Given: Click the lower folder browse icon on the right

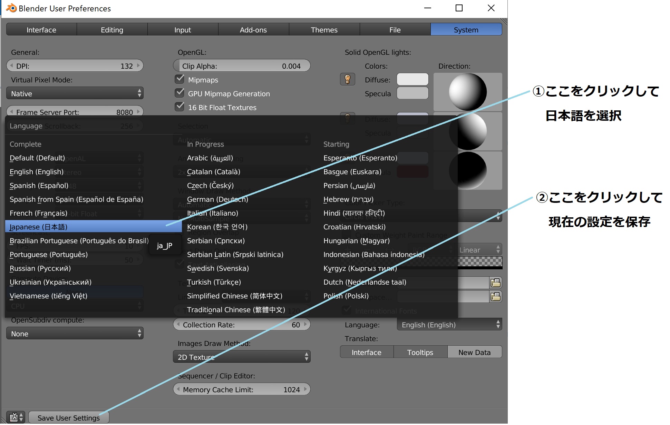Looking at the screenshot, I should point(496,297).
